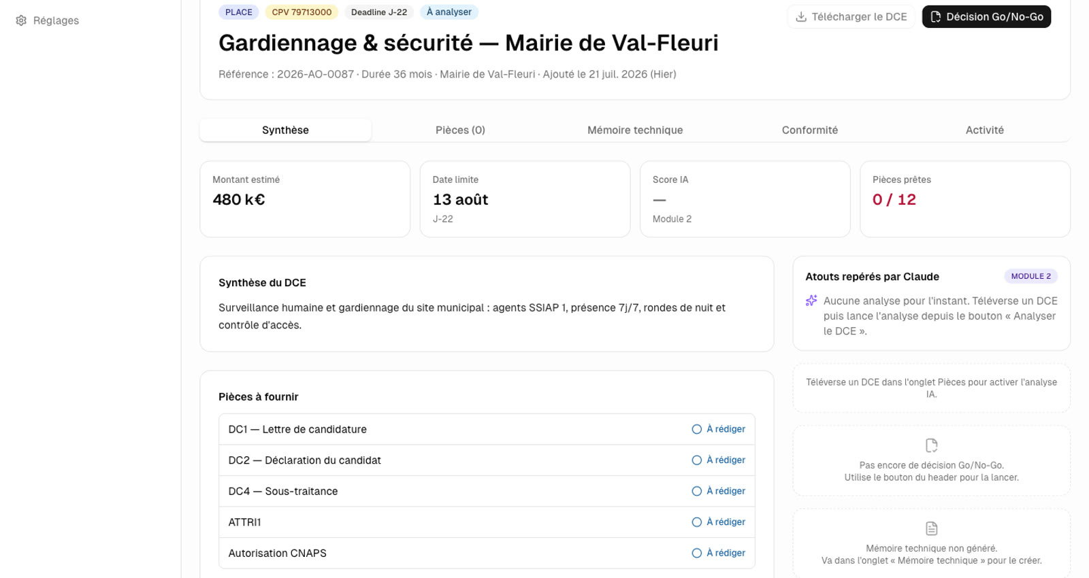Screen dimensions: 1089x578
Task: Open the Mémoire technique tab
Action: point(635,130)
